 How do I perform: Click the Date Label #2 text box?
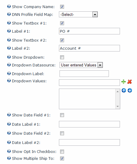89,142
